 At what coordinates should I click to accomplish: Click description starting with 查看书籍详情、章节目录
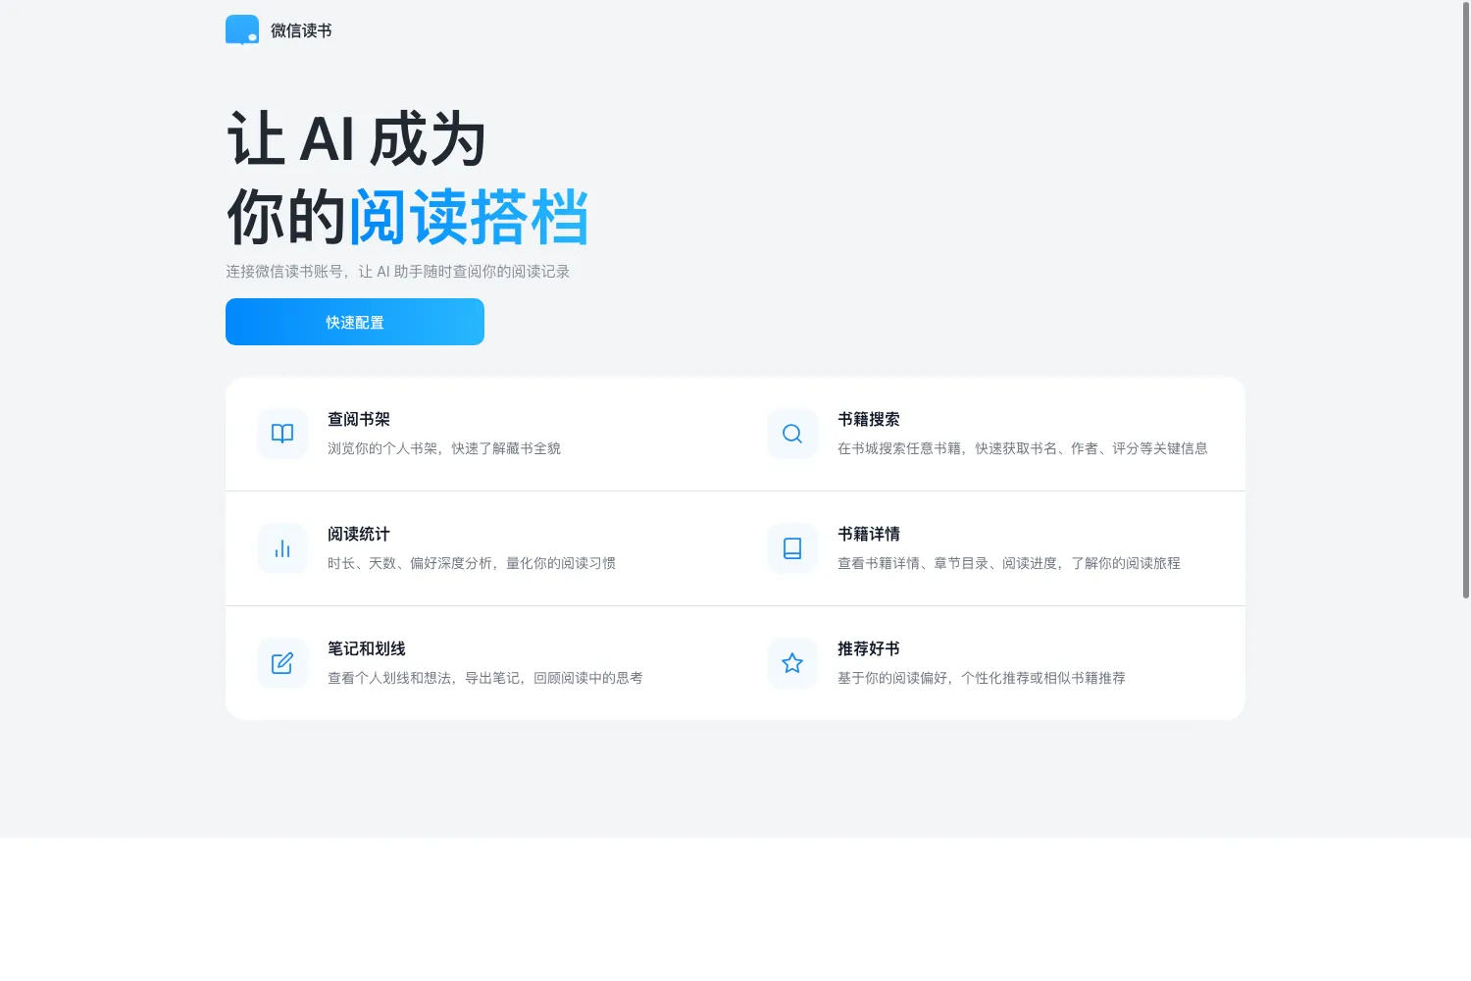(x=1009, y=563)
